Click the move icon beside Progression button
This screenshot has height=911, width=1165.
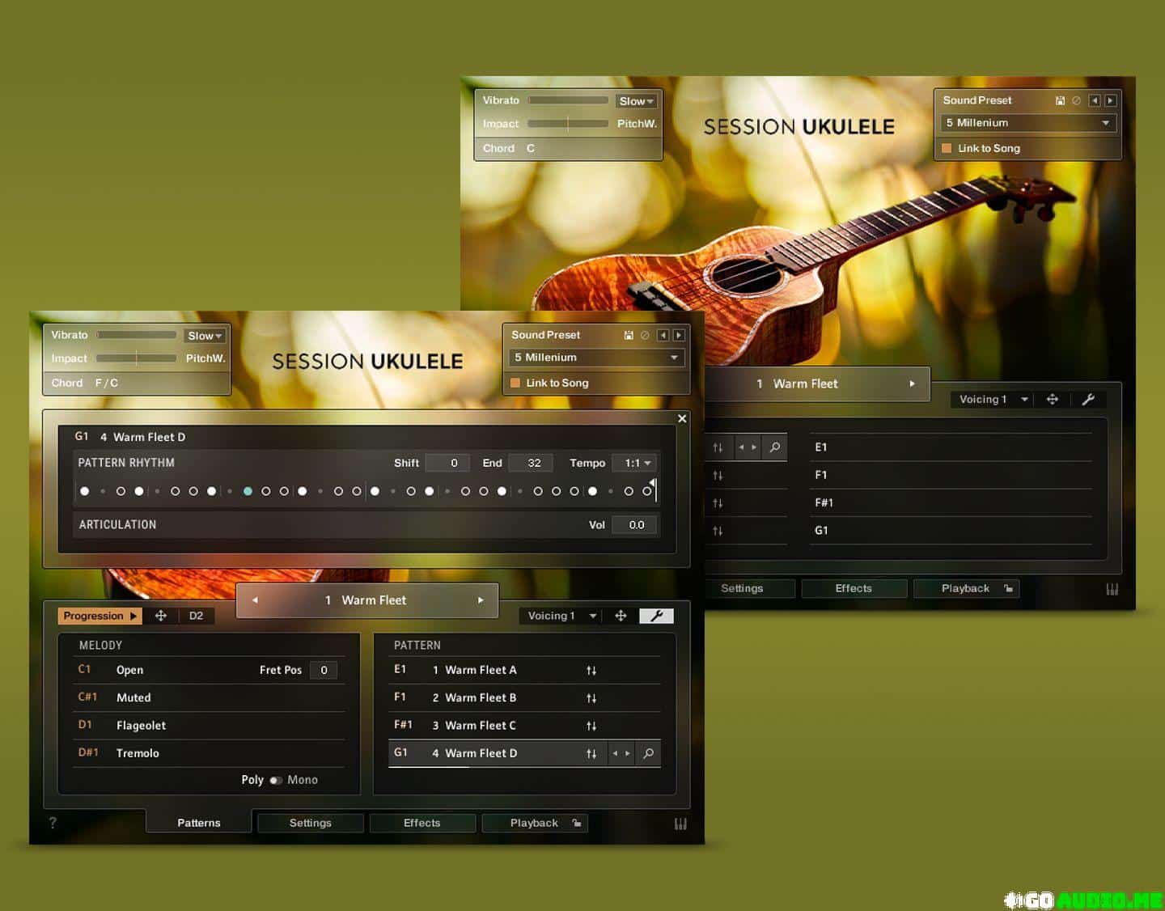(x=161, y=616)
